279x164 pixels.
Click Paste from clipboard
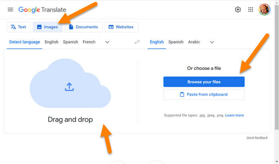tap(204, 95)
